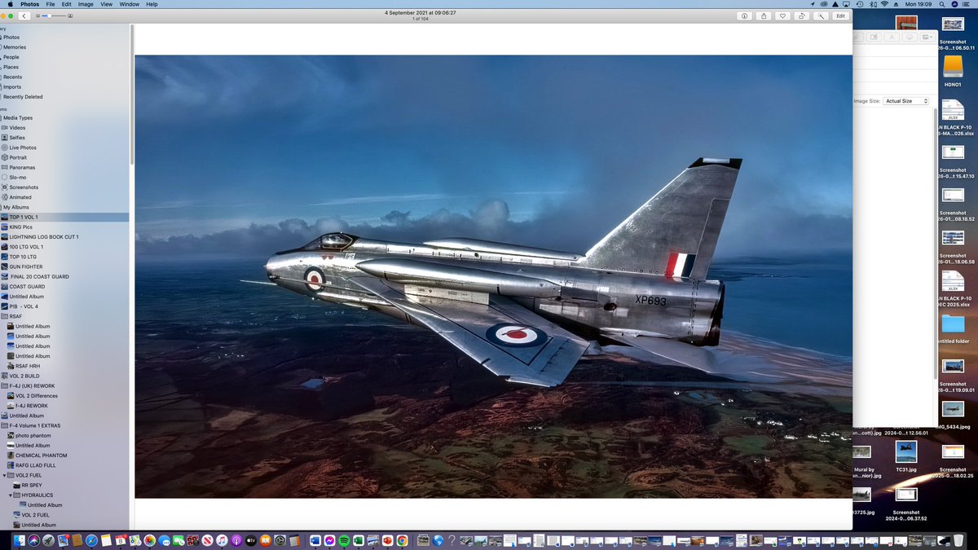This screenshot has height=550, width=978.
Task: Click the back arrow button in Photos toolbar
Action: click(x=24, y=15)
